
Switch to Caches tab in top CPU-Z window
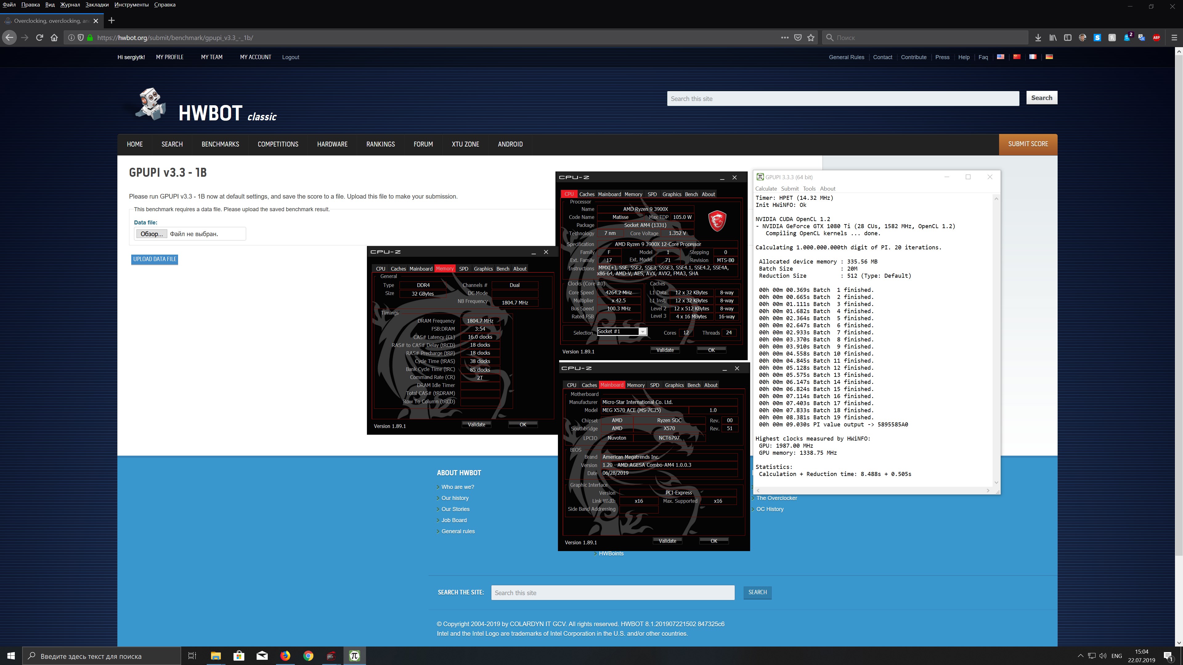click(587, 195)
